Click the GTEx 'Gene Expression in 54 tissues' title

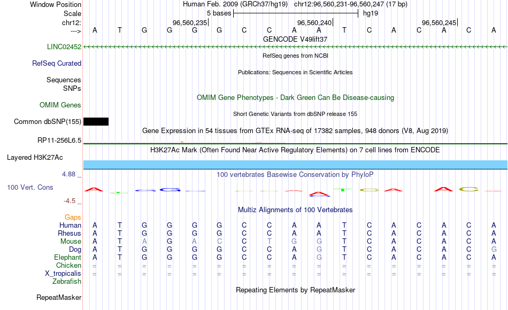tap(295, 130)
